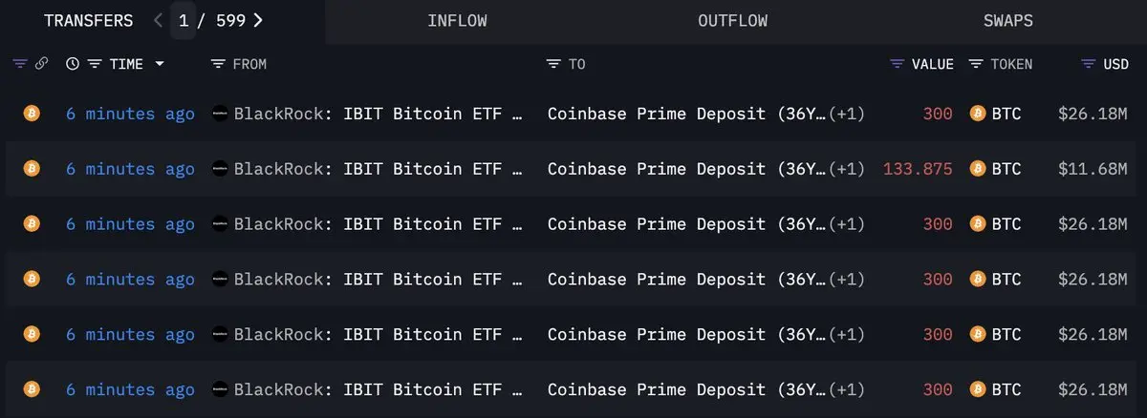Click the link chain icon in header

(x=42, y=64)
